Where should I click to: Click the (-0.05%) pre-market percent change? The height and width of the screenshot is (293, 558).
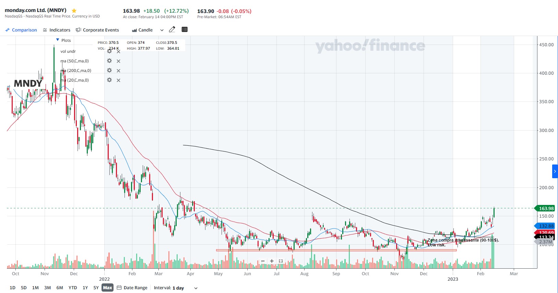coord(241,11)
